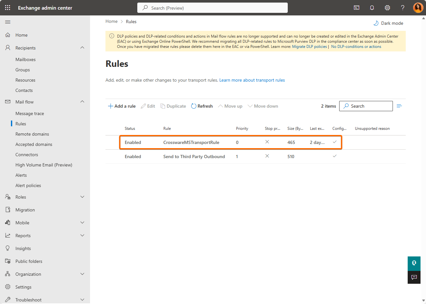Select the Send to Third Party Outbound rule

tap(194, 156)
